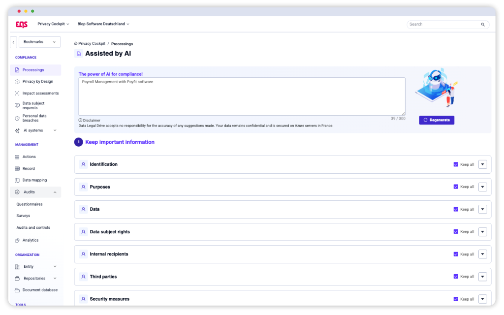Click the Analytics chart icon

17,240
